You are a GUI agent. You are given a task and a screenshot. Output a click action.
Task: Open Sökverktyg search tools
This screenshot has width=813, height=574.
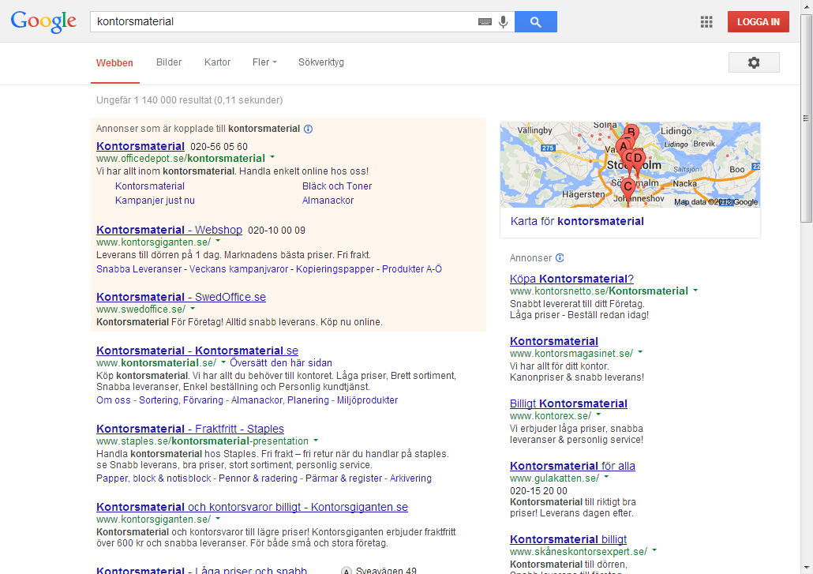click(321, 62)
